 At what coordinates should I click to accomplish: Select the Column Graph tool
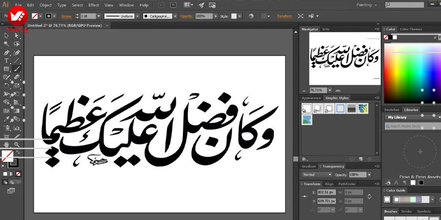[17, 128]
